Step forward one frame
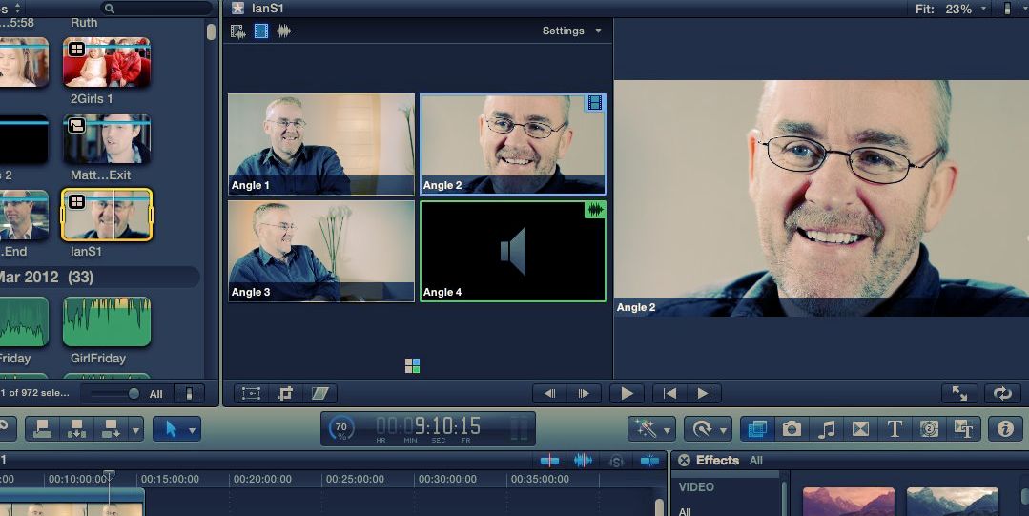 point(584,393)
